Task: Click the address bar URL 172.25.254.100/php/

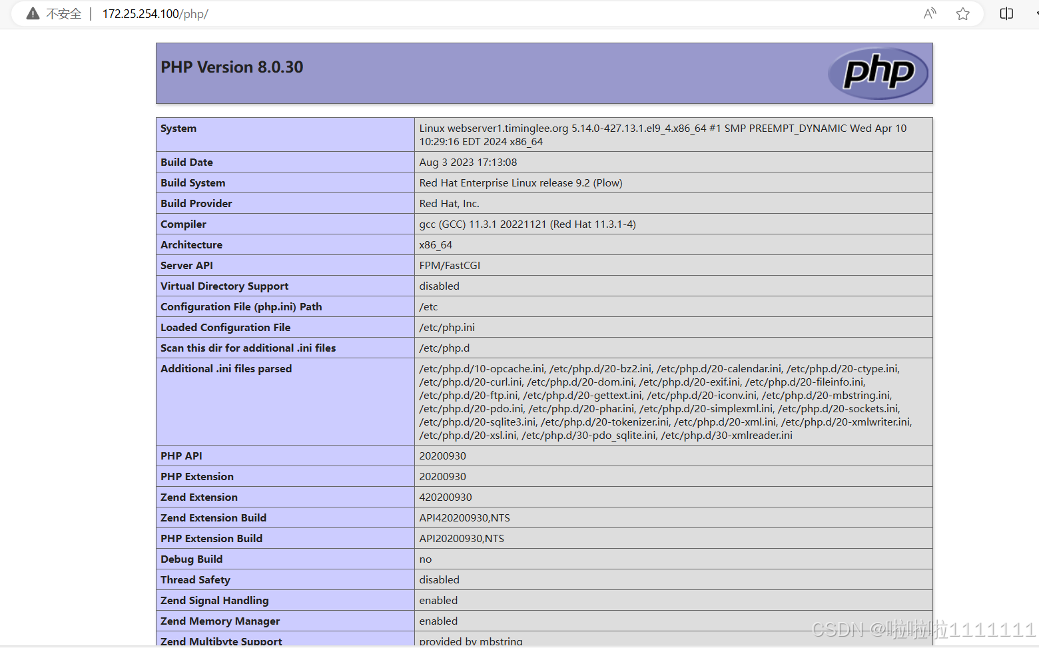Action: tap(155, 14)
